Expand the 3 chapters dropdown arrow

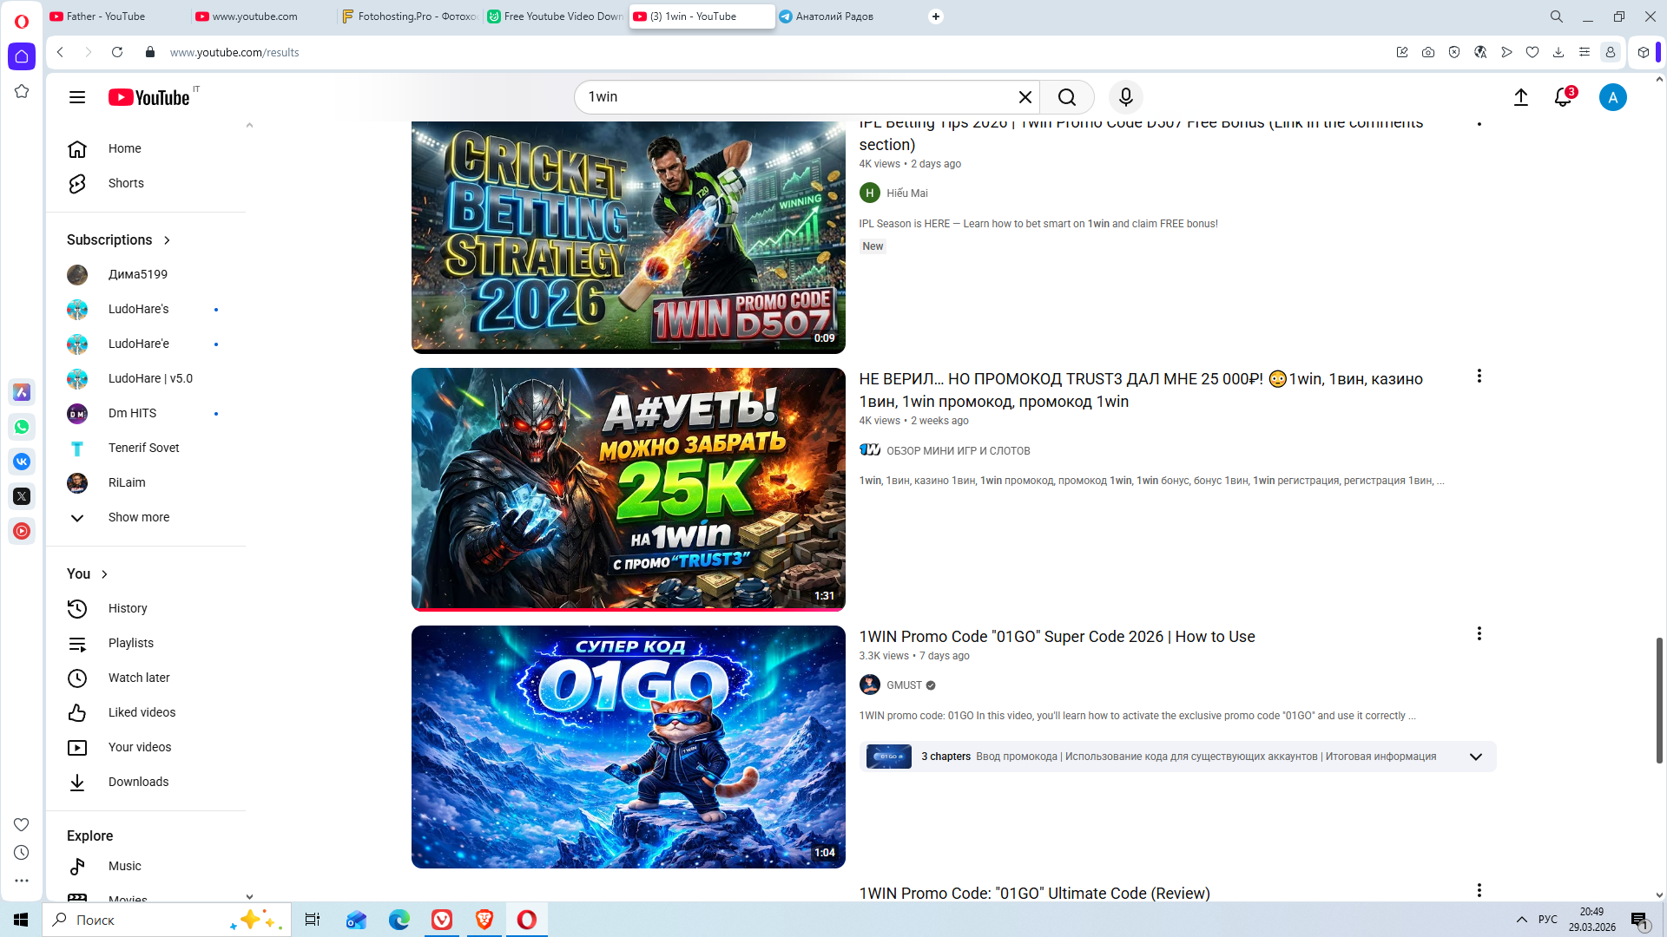[1475, 757]
